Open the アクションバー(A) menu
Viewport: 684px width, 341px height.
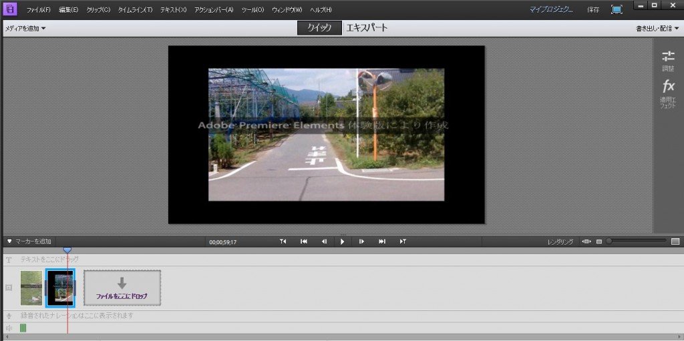[214, 9]
